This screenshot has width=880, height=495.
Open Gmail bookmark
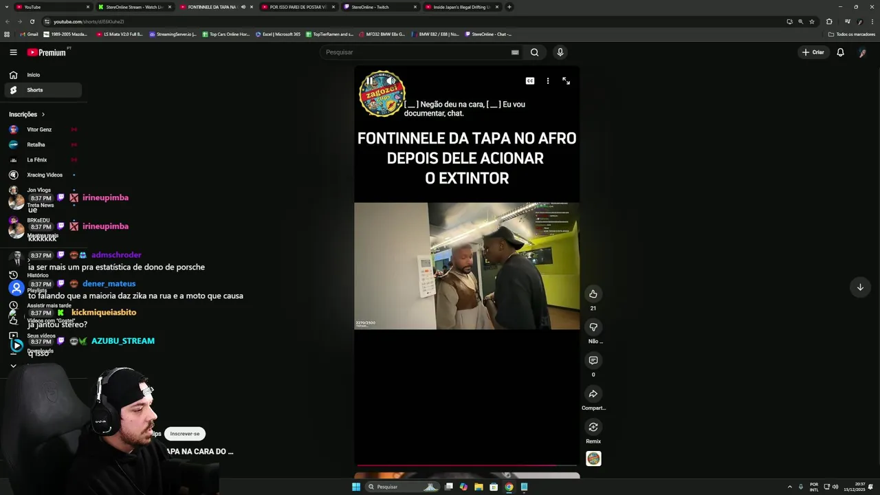click(x=29, y=34)
